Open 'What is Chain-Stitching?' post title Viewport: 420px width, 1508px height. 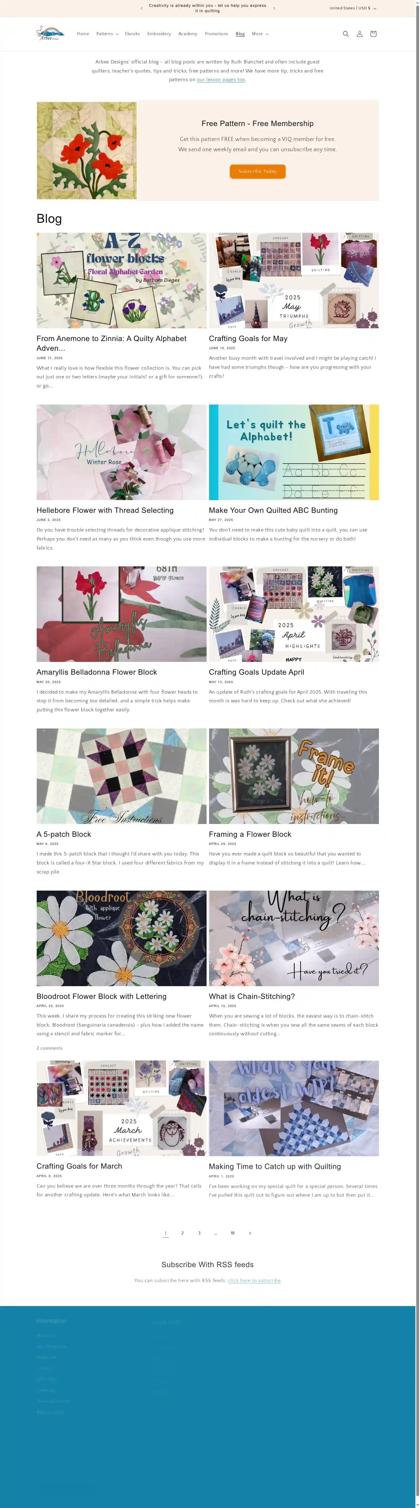coord(251,996)
